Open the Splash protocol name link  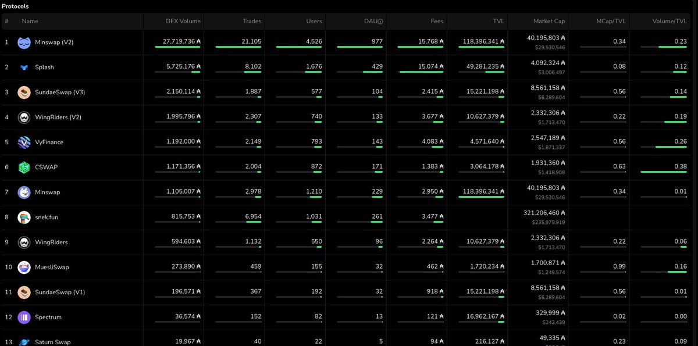point(44,67)
